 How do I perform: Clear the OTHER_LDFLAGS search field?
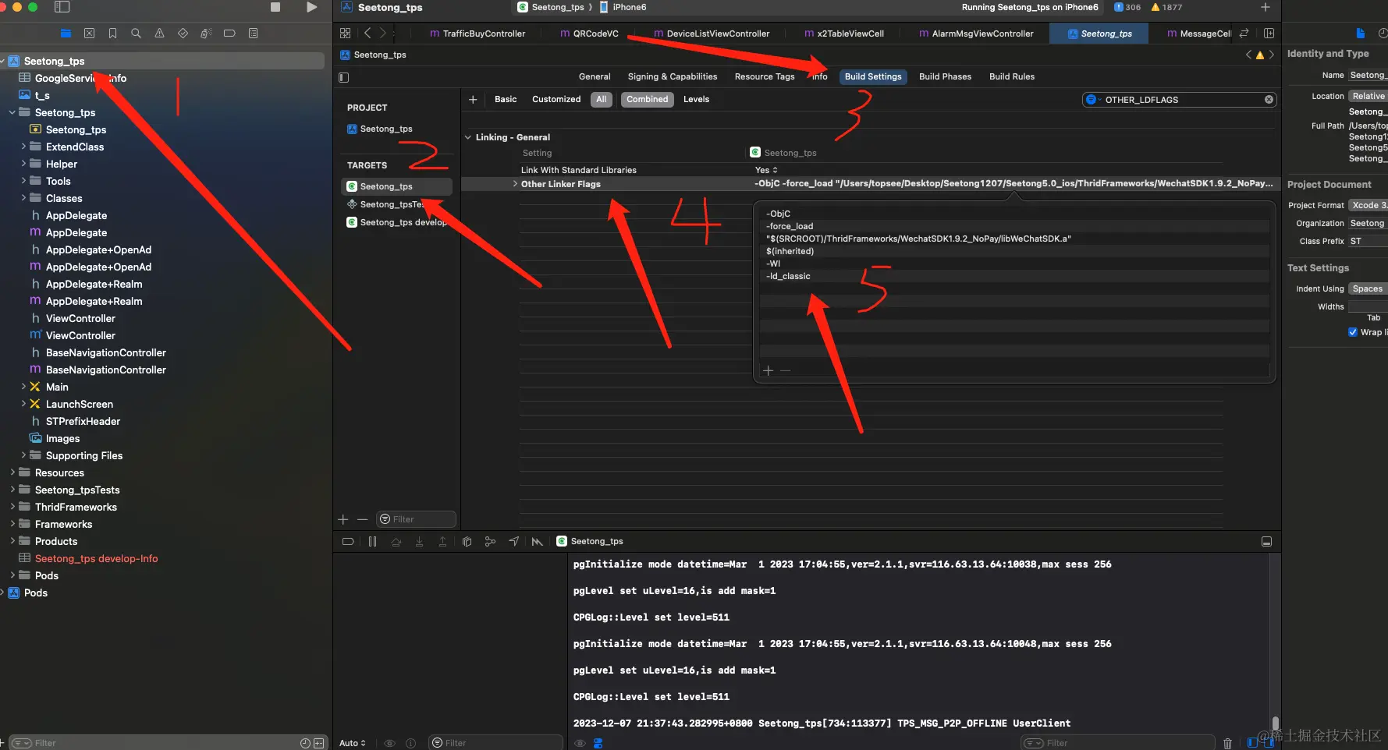1269,100
